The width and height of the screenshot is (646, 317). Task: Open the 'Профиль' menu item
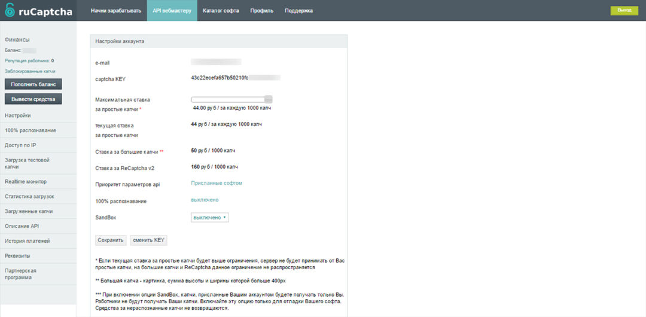[262, 10]
